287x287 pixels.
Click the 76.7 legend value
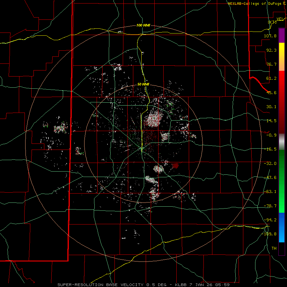click(x=271, y=64)
